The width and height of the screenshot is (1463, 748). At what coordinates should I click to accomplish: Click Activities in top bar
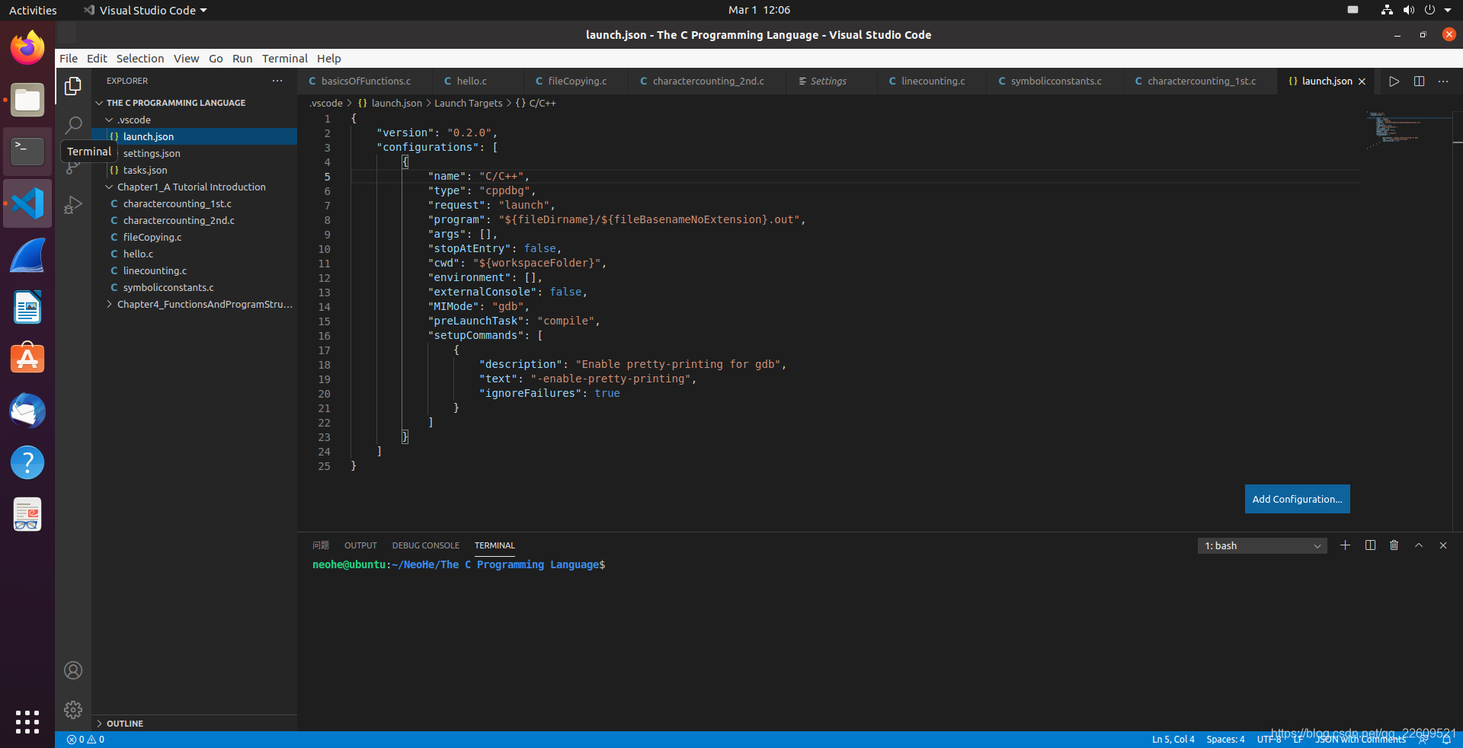(x=33, y=10)
